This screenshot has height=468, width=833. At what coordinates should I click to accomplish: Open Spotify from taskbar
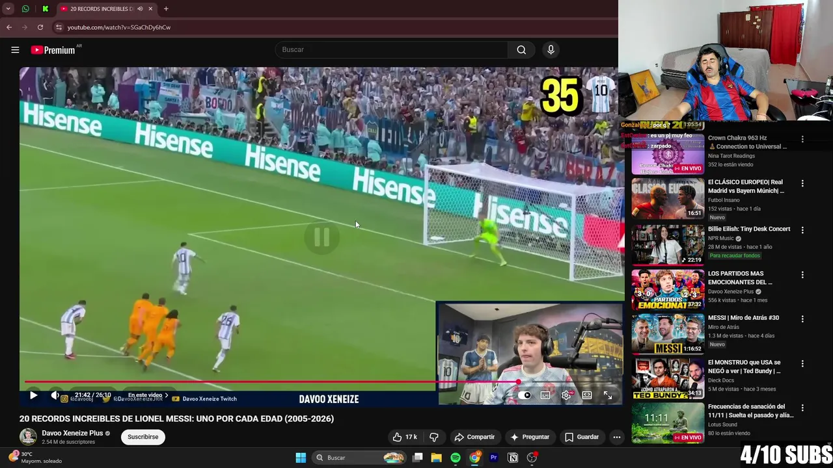coord(456,458)
